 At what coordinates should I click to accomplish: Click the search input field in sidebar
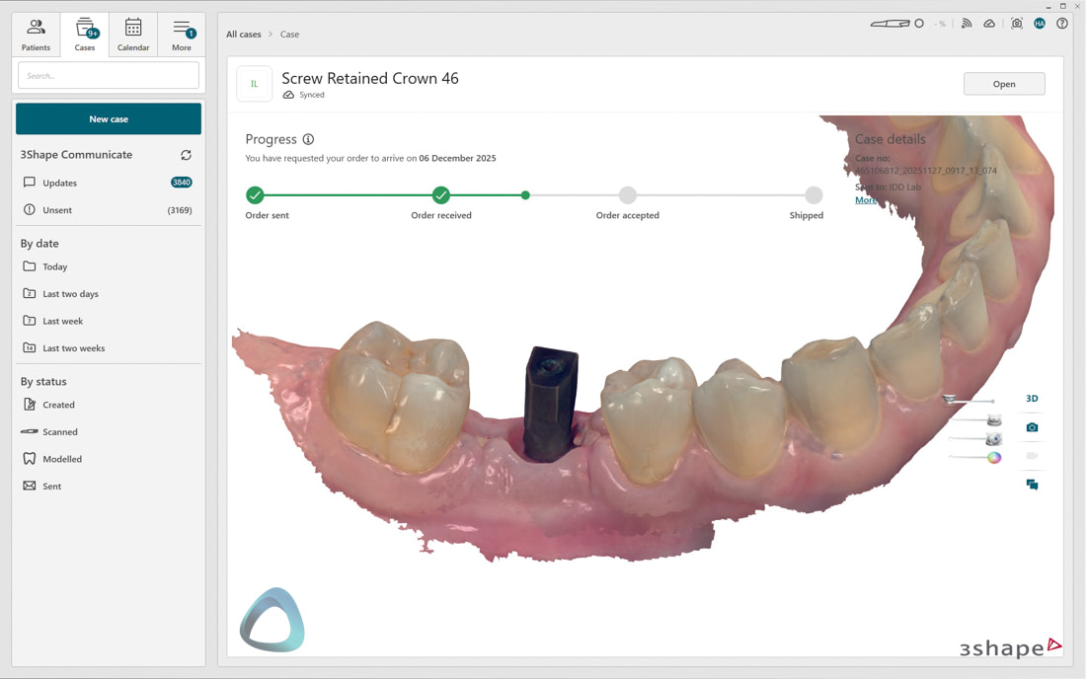tap(108, 74)
